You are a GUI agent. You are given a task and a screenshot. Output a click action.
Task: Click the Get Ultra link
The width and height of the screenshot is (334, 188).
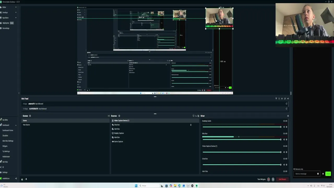5,120
